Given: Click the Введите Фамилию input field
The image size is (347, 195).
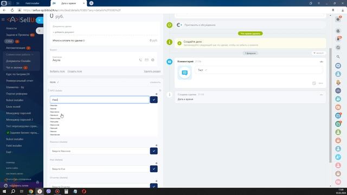Looking at the screenshot, I should [x=100, y=151].
